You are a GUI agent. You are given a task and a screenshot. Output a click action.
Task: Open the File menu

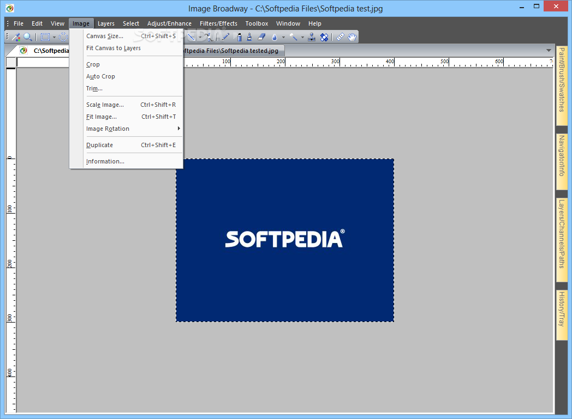[x=18, y=23]
